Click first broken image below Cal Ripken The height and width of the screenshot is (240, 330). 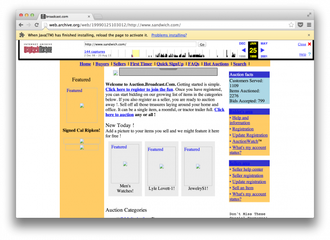(x=82, y=141)
